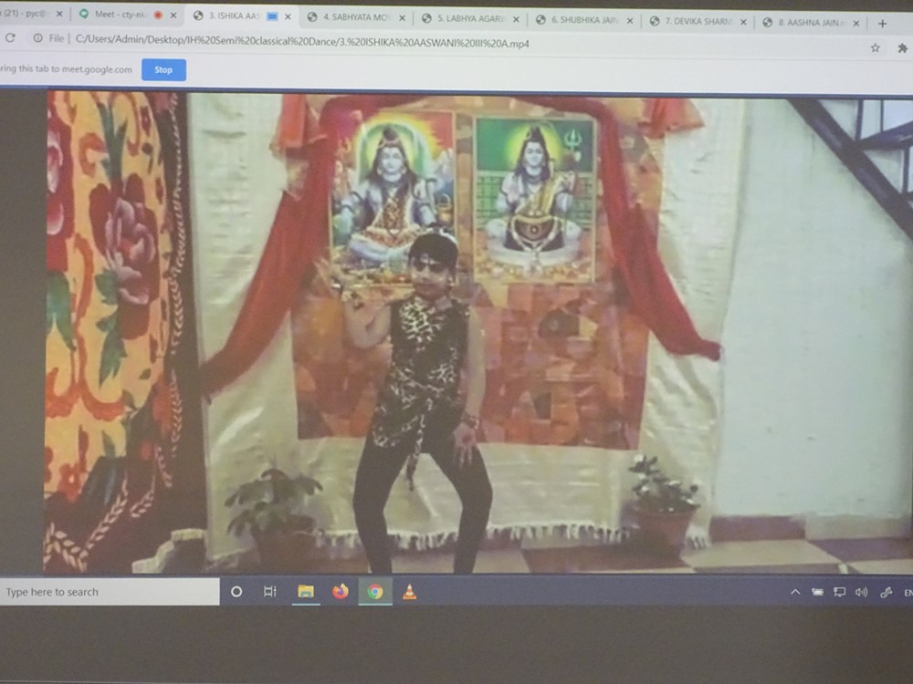Image resolution: width=913 pixels, height=684 pixels.
Task: Close the 7. DEVIKA SHARMA tab
Action: click(743, 22)
